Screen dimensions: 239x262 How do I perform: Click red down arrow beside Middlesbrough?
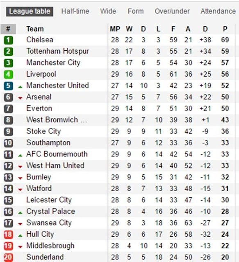(20, 247)
